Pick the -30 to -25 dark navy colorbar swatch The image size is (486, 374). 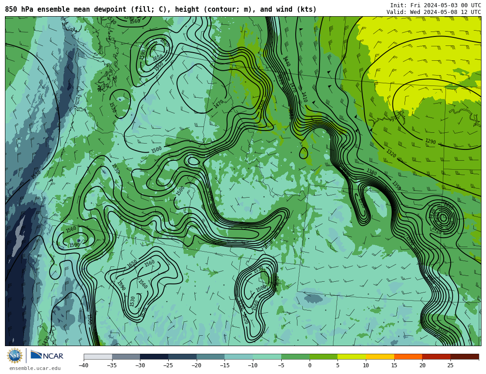(x=154, y=356)
